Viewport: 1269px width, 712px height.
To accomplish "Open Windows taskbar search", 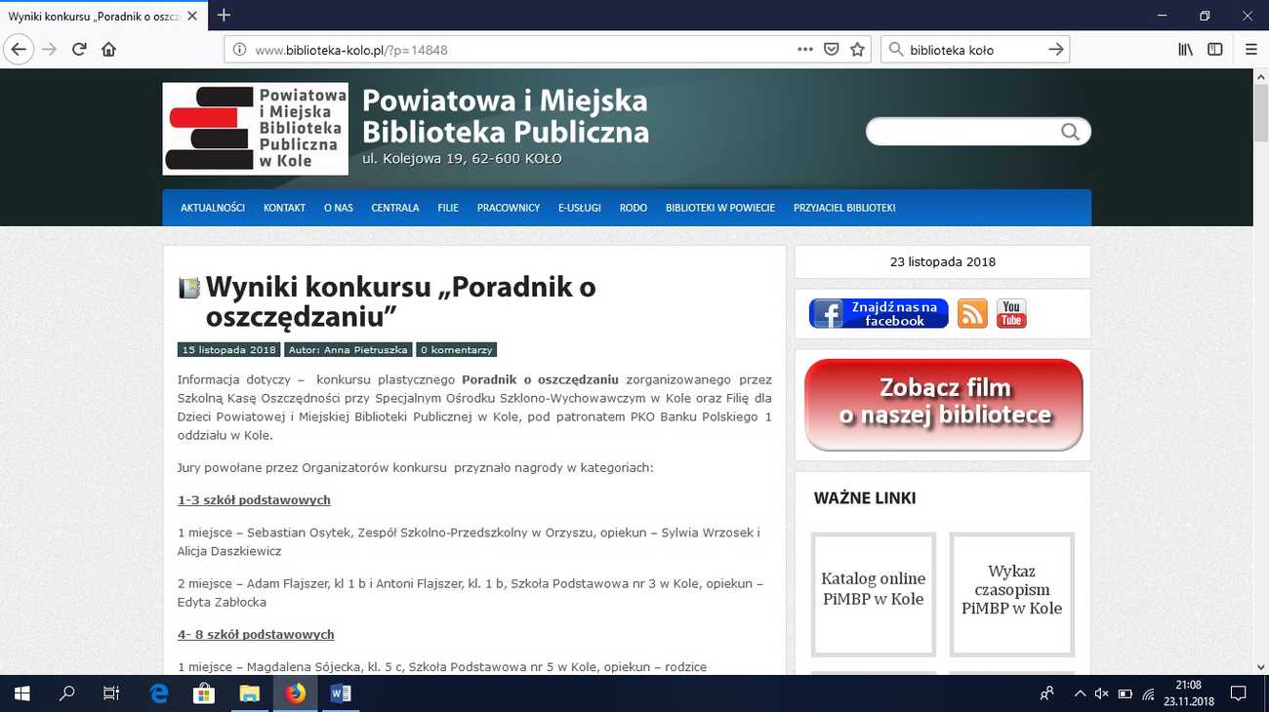I will pyautogui.click(x=66, y=693).
